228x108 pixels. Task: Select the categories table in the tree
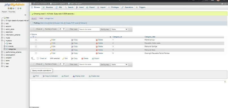coord(12,49)
